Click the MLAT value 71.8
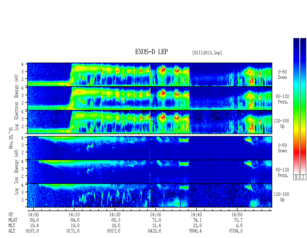The image size is (307, 238). (156, 220)
